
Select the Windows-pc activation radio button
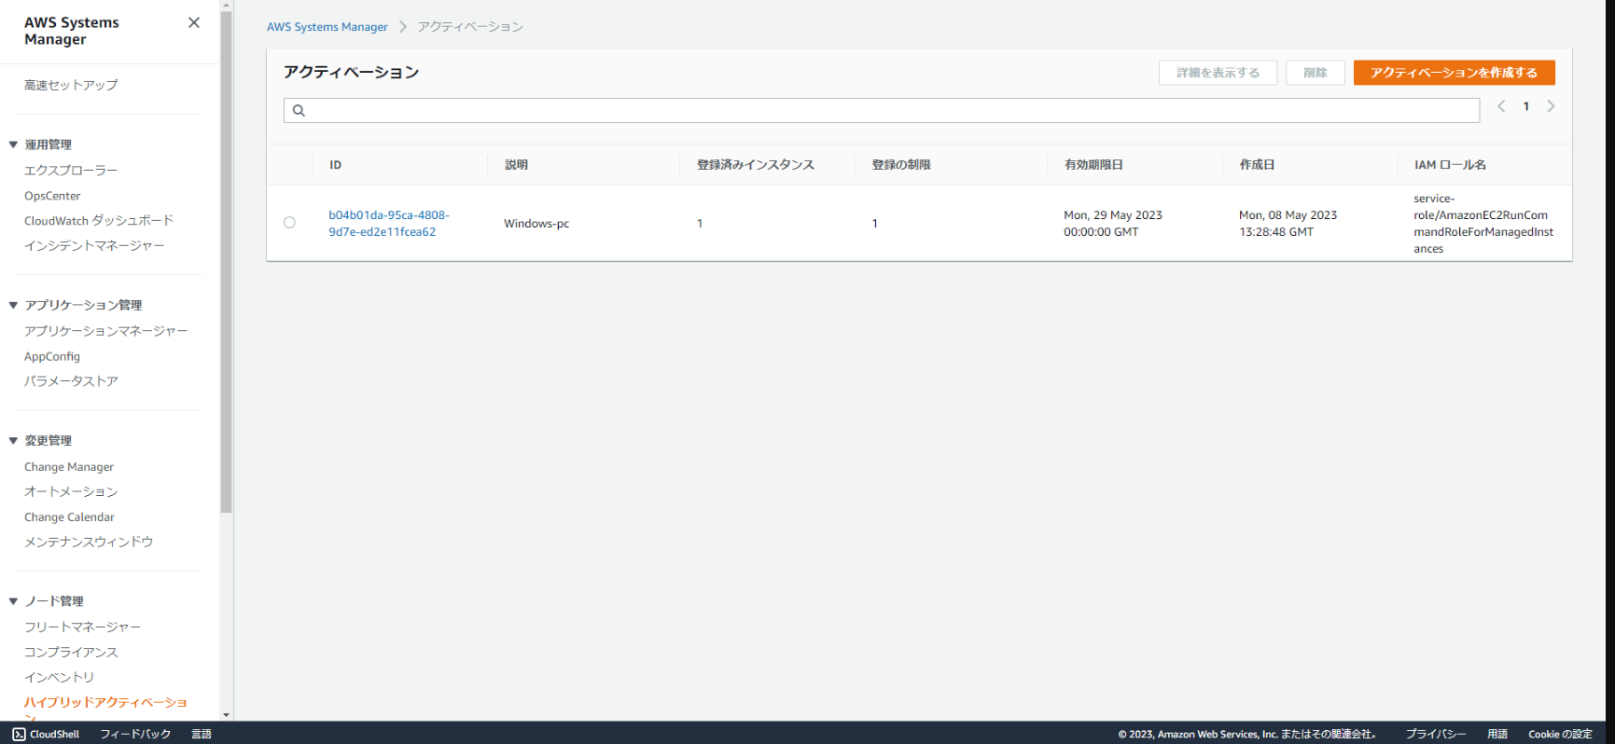289,223
